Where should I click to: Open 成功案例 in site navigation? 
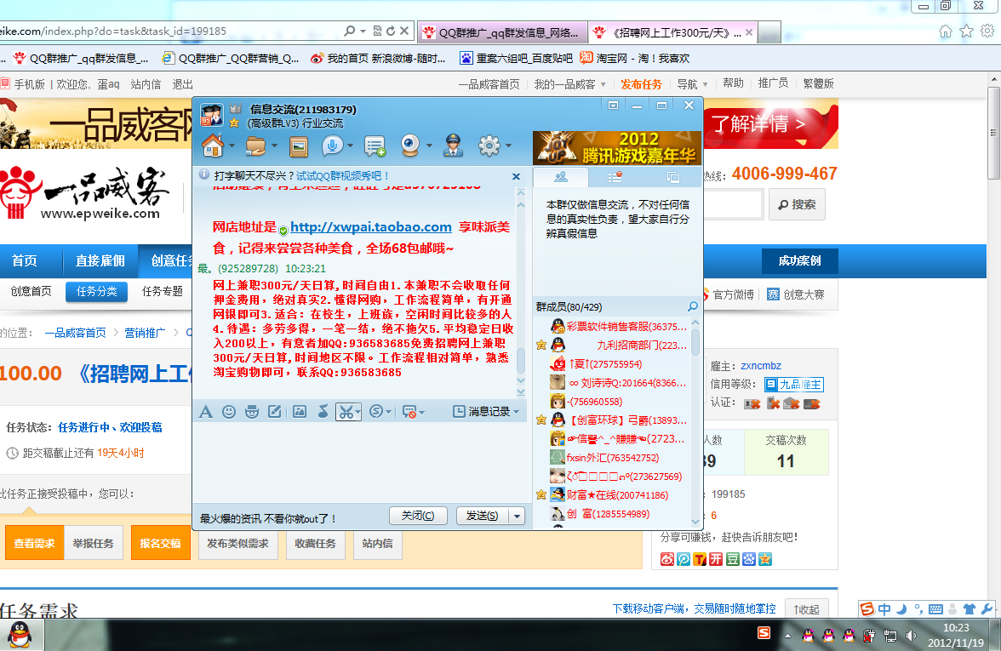(x=799, y=260)
